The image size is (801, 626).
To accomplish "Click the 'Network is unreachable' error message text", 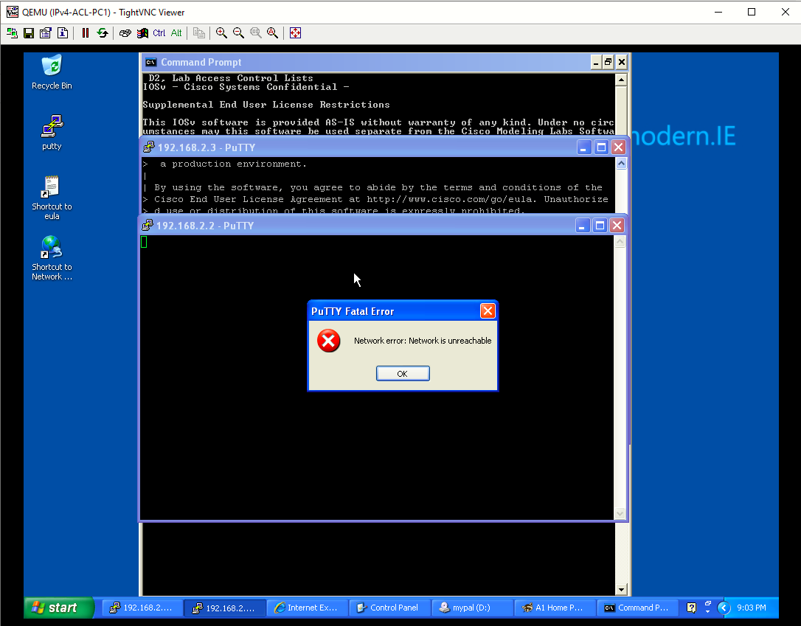I will tap(423, 341).
